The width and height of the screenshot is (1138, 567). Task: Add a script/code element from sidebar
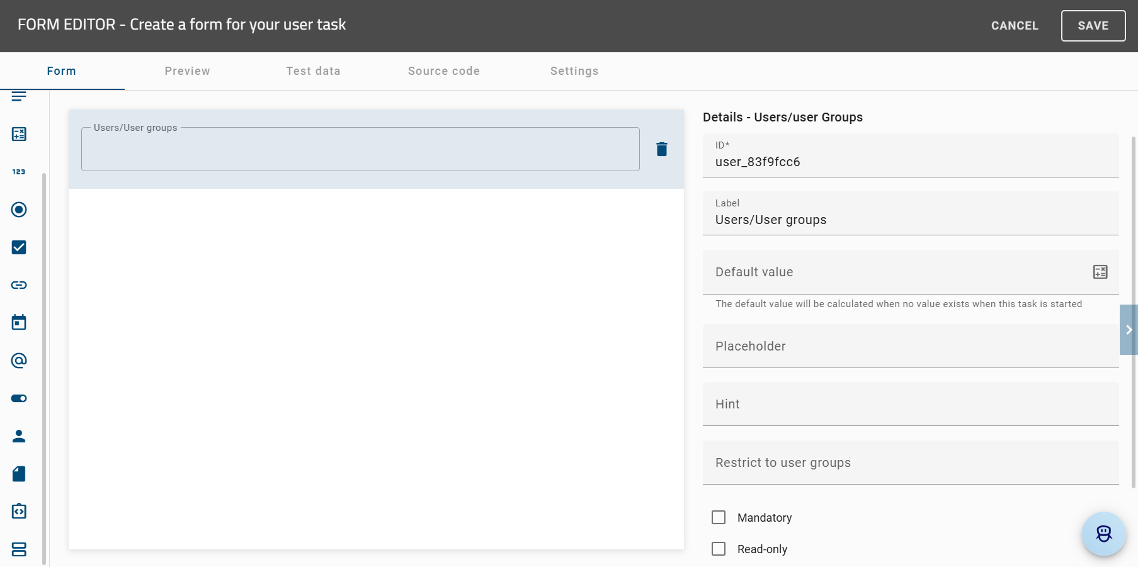tap(19, 511)
